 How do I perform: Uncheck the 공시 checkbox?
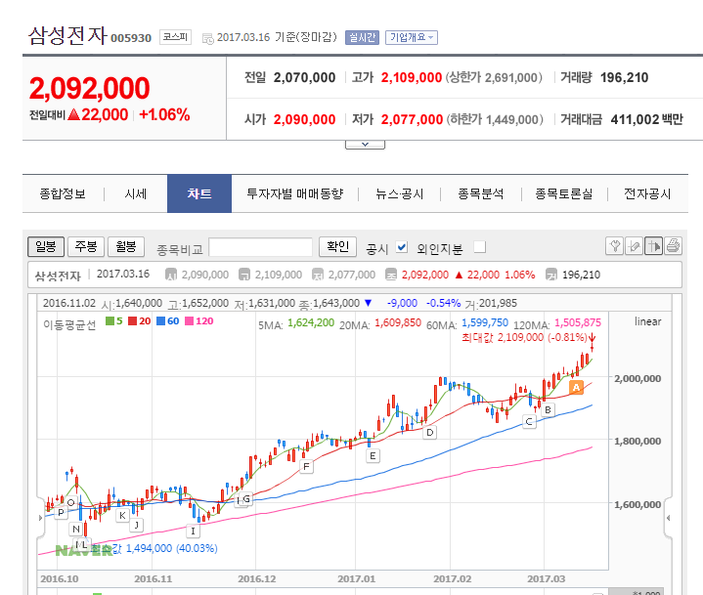pyautogui.click(x=402, y=247)
